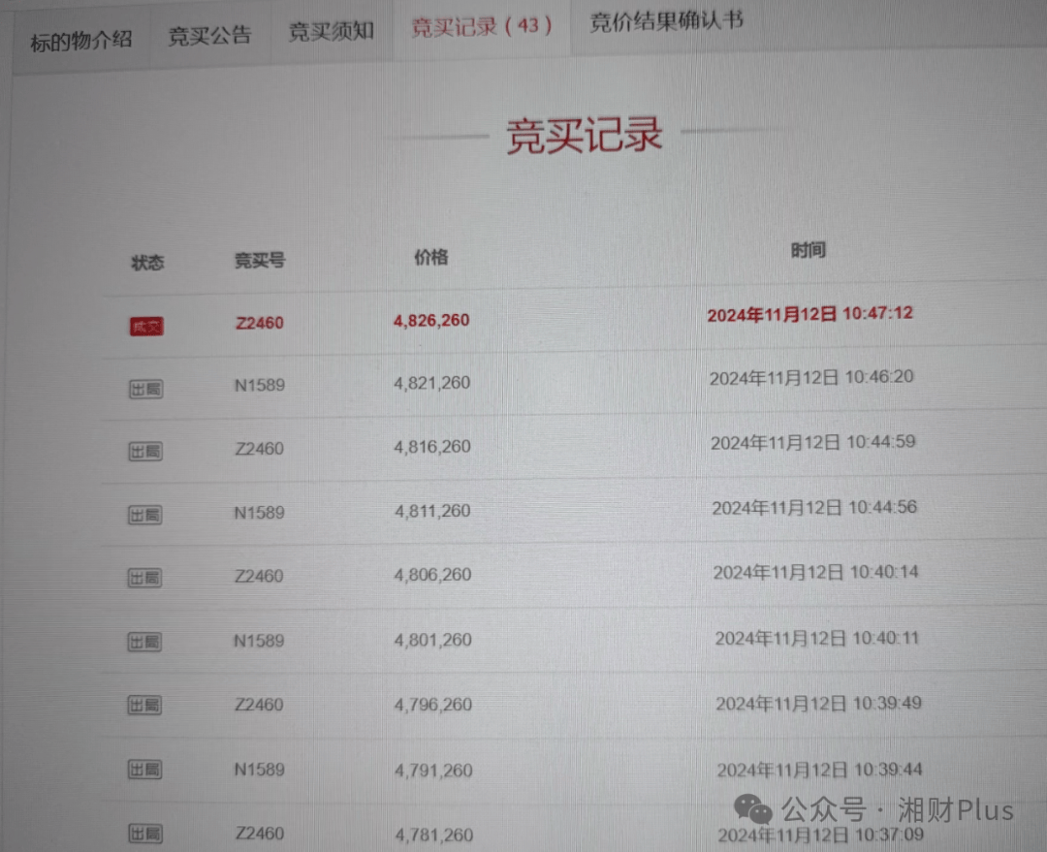Click the 出局 badge beside bid 4,791,260
This screenshot has width=1047, height=852.
143,769
